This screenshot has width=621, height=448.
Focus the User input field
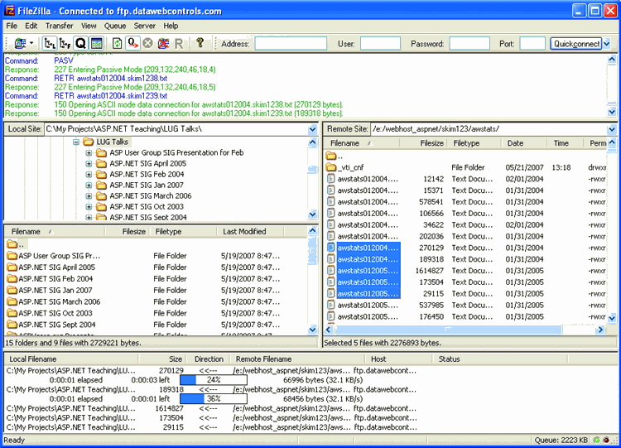pyautogui.click(x=380, y=44)
